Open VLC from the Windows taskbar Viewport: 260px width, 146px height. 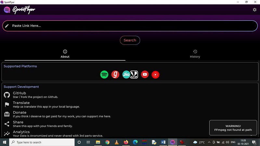[x=116, y=142]
